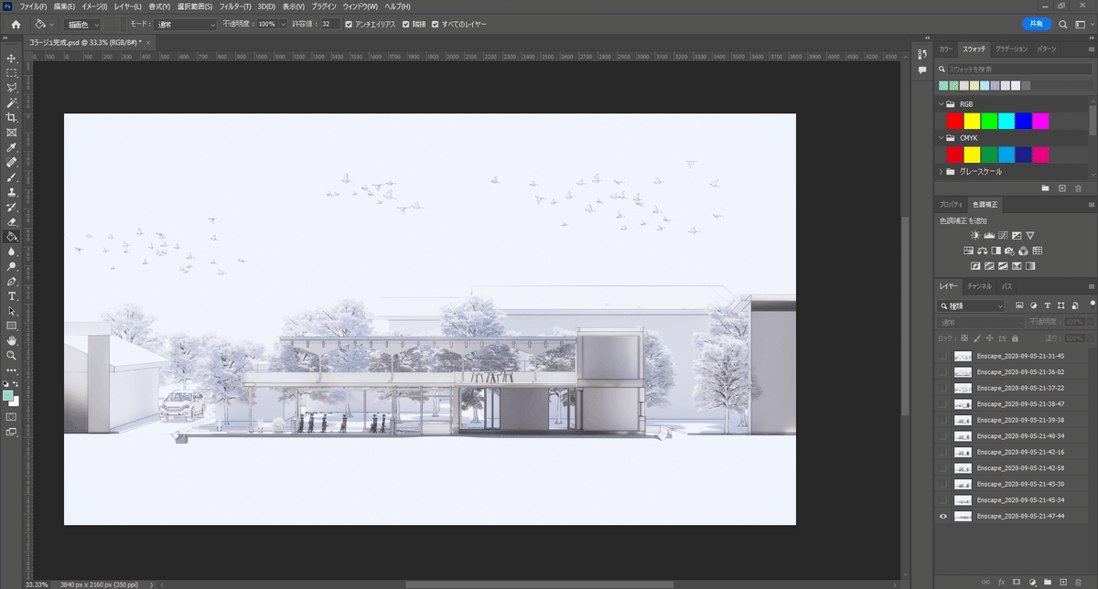Select the Blur tool

click(x=12, y=251)
